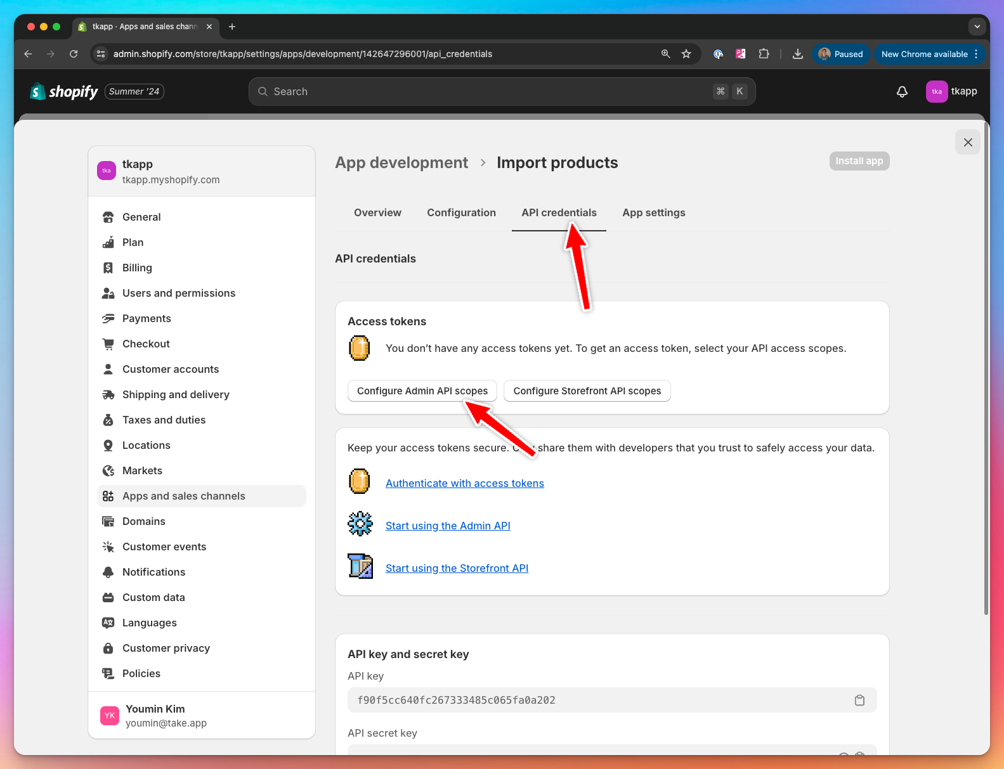This screenshot has height=769, width=1004.
Task: Switch to the Configuration tab
Action: pos(461,213)
